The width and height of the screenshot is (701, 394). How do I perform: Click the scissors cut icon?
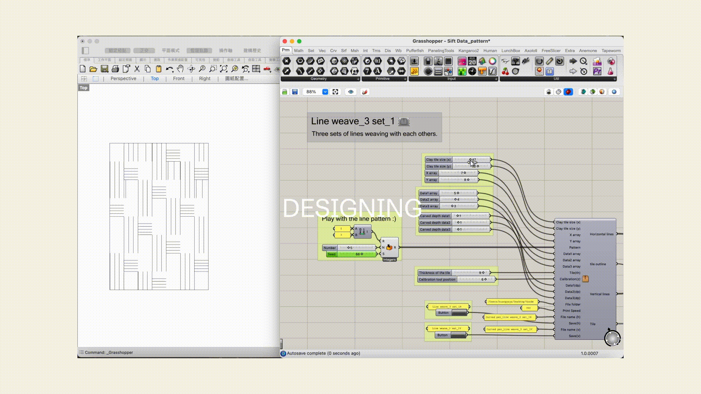pos(137,69)
